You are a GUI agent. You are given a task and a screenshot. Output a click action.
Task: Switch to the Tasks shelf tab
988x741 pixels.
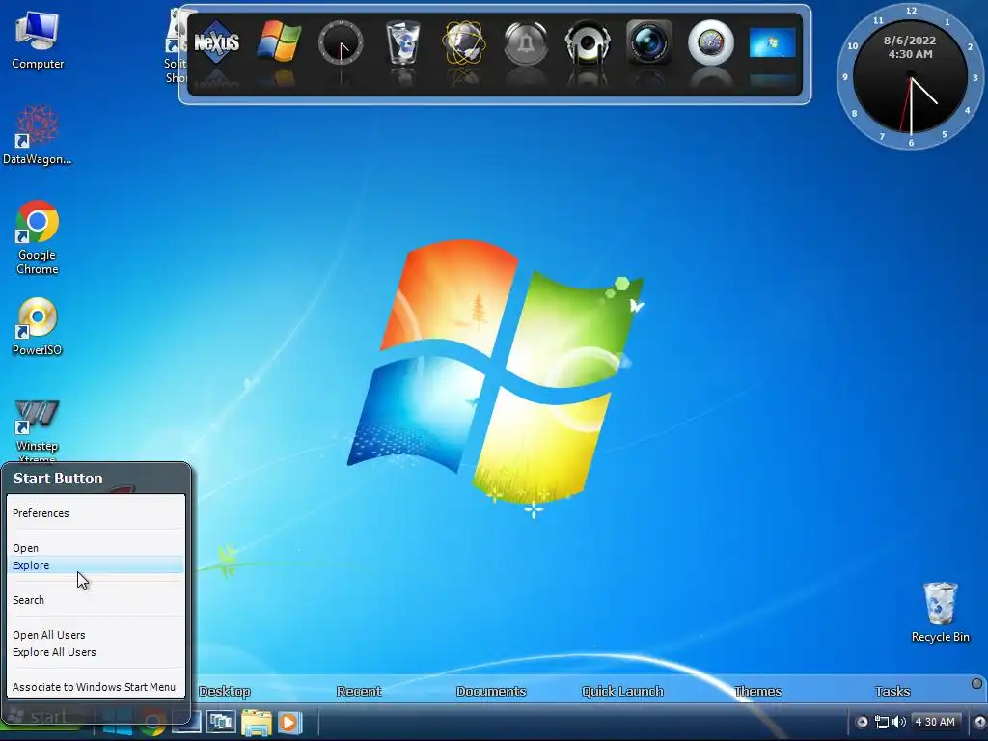[x=892, y=691]
